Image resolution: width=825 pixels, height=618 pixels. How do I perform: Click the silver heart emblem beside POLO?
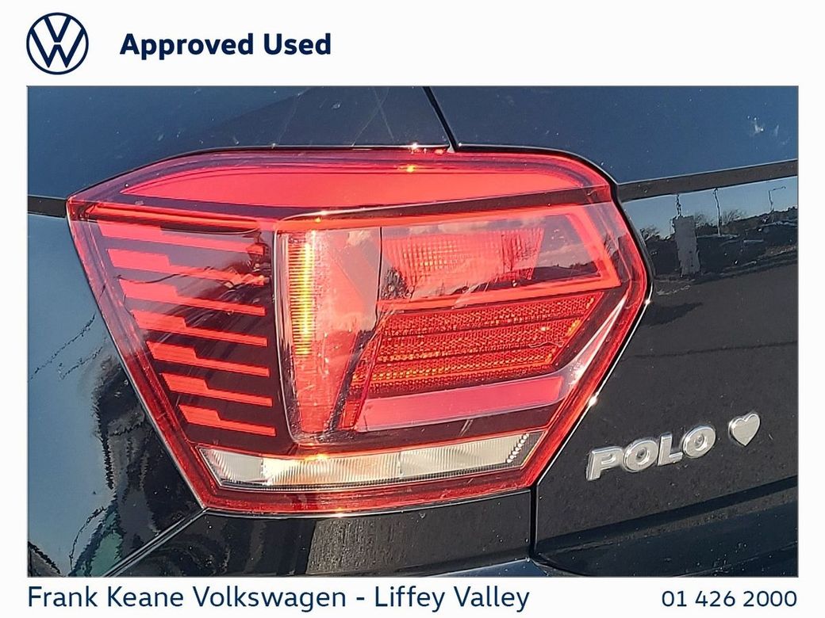tap(745, 429)
